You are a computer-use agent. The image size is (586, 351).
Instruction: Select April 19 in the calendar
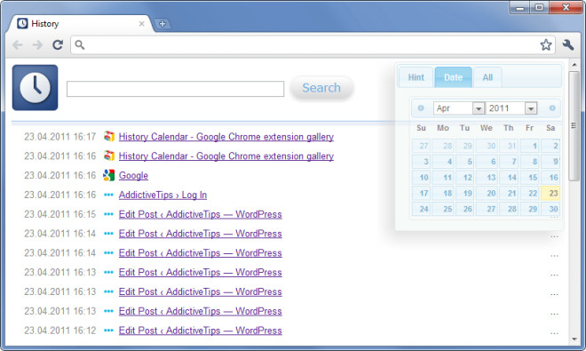pyautogui.click(x=465, y=193)
